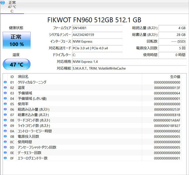Click raw value 000000000E81B

(167, 115)
